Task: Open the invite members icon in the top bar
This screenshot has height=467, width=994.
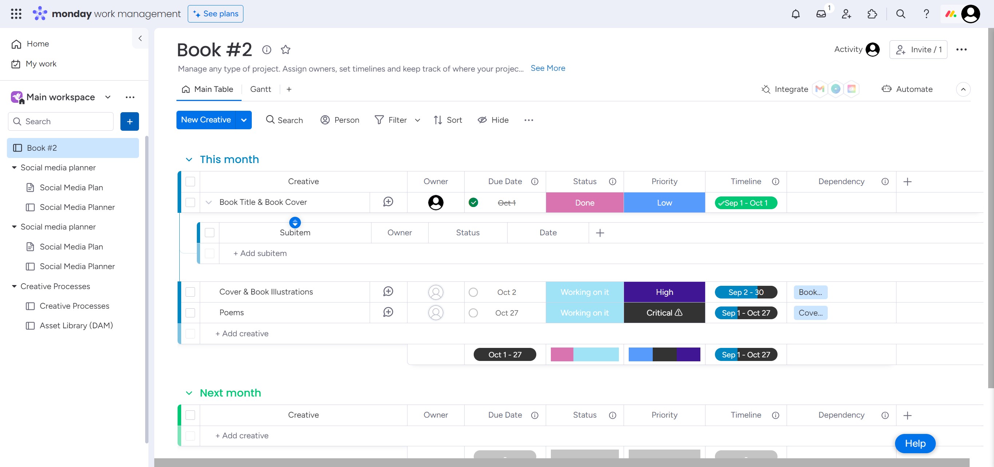Action: pos(846,14)
